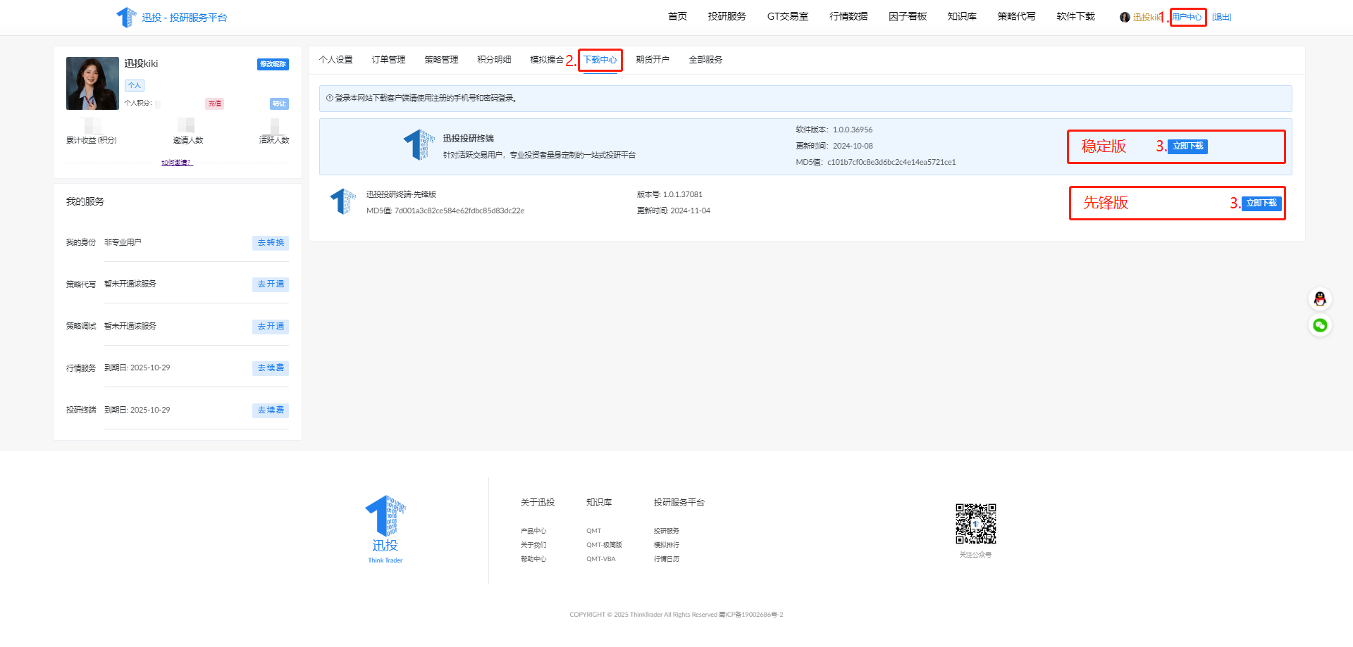Click the info icon in the login notice
Screen dimensions: 1353x647
click(x=329, y=98)
